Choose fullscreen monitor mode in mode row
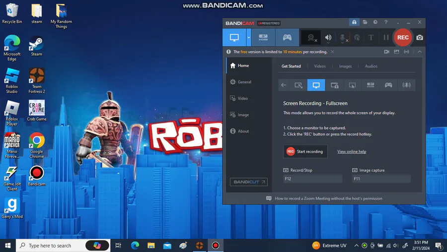Screen dimensions: 447x252 316,85
